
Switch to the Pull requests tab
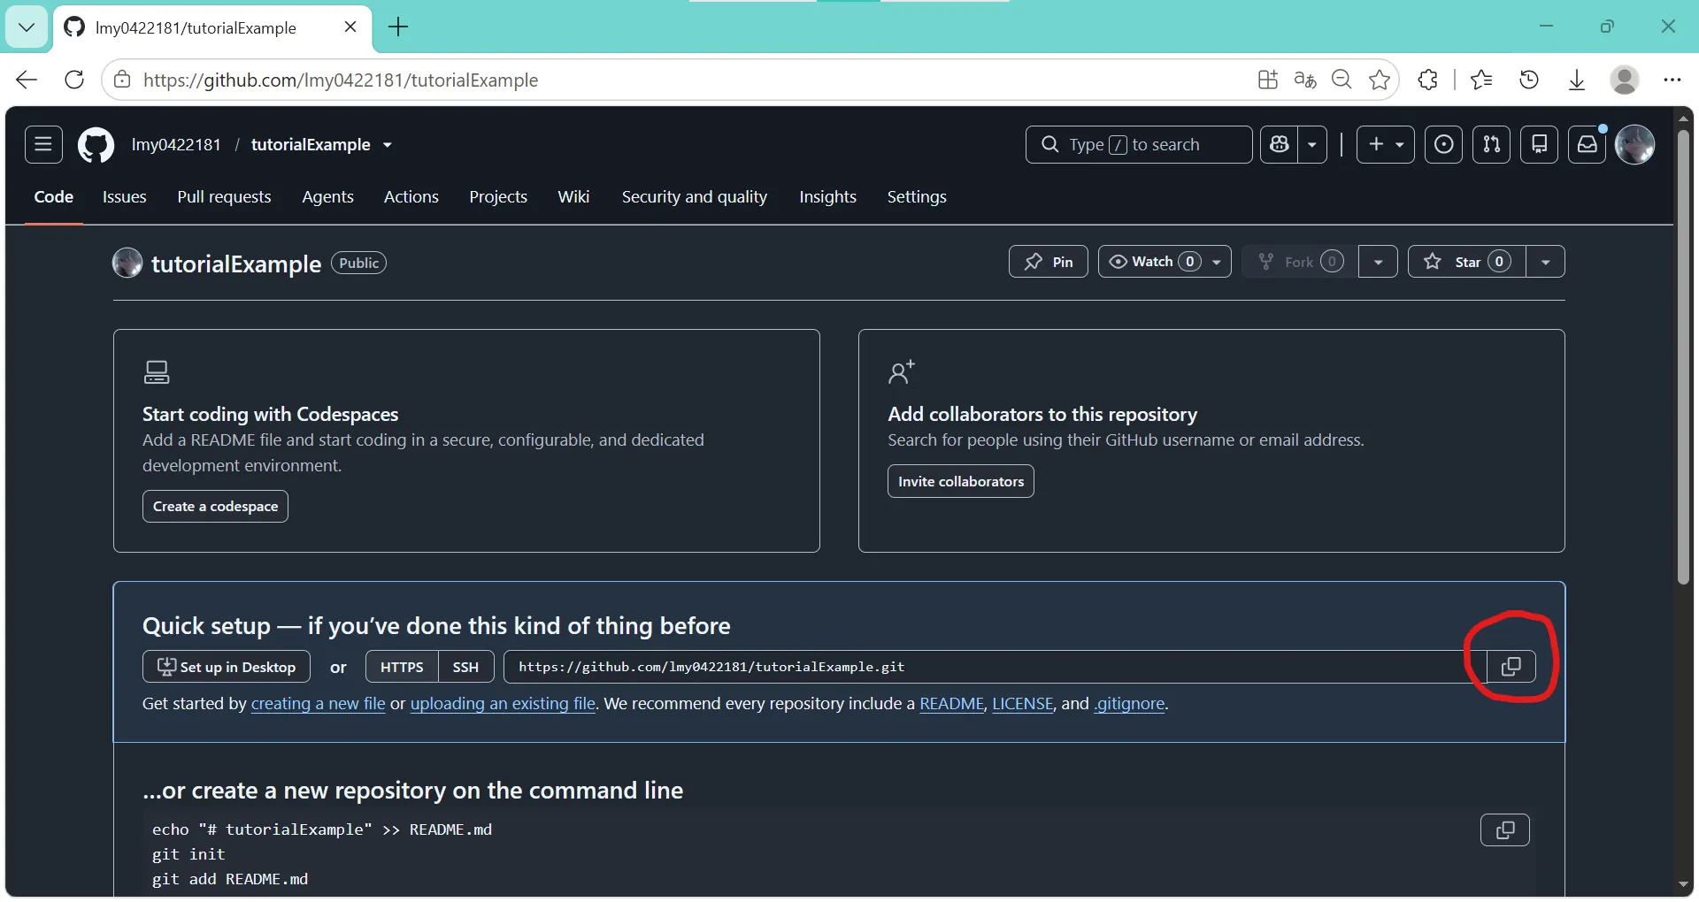click(224, 197)
